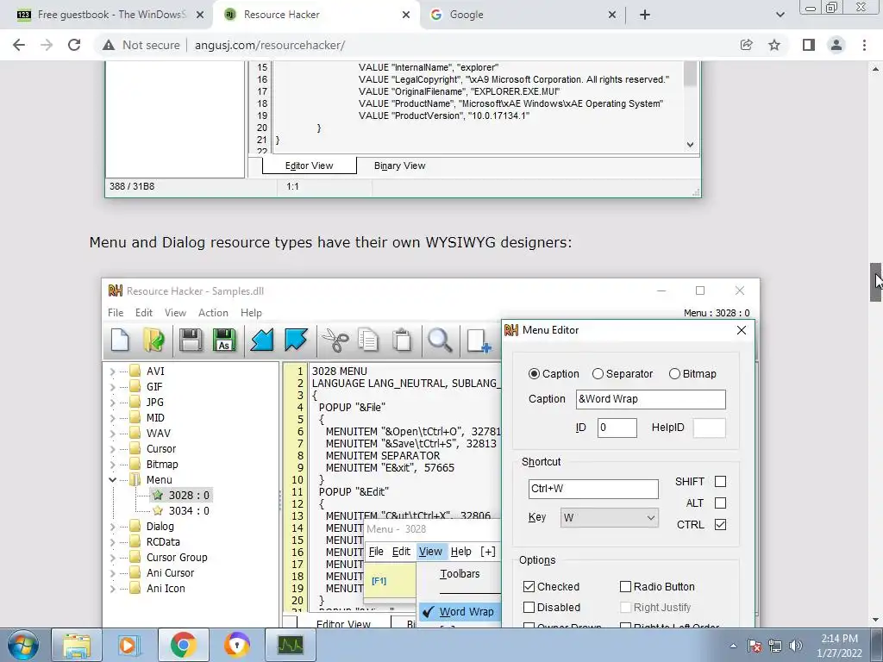The height and width of the screenshot is (662, 883).
Task: Select the Separator radio button
Action: [x=598, y=374]
